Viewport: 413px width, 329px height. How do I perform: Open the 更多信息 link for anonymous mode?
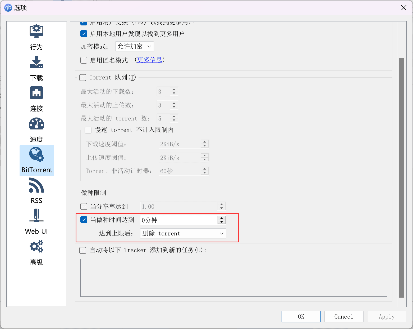(x=150, y=60)
